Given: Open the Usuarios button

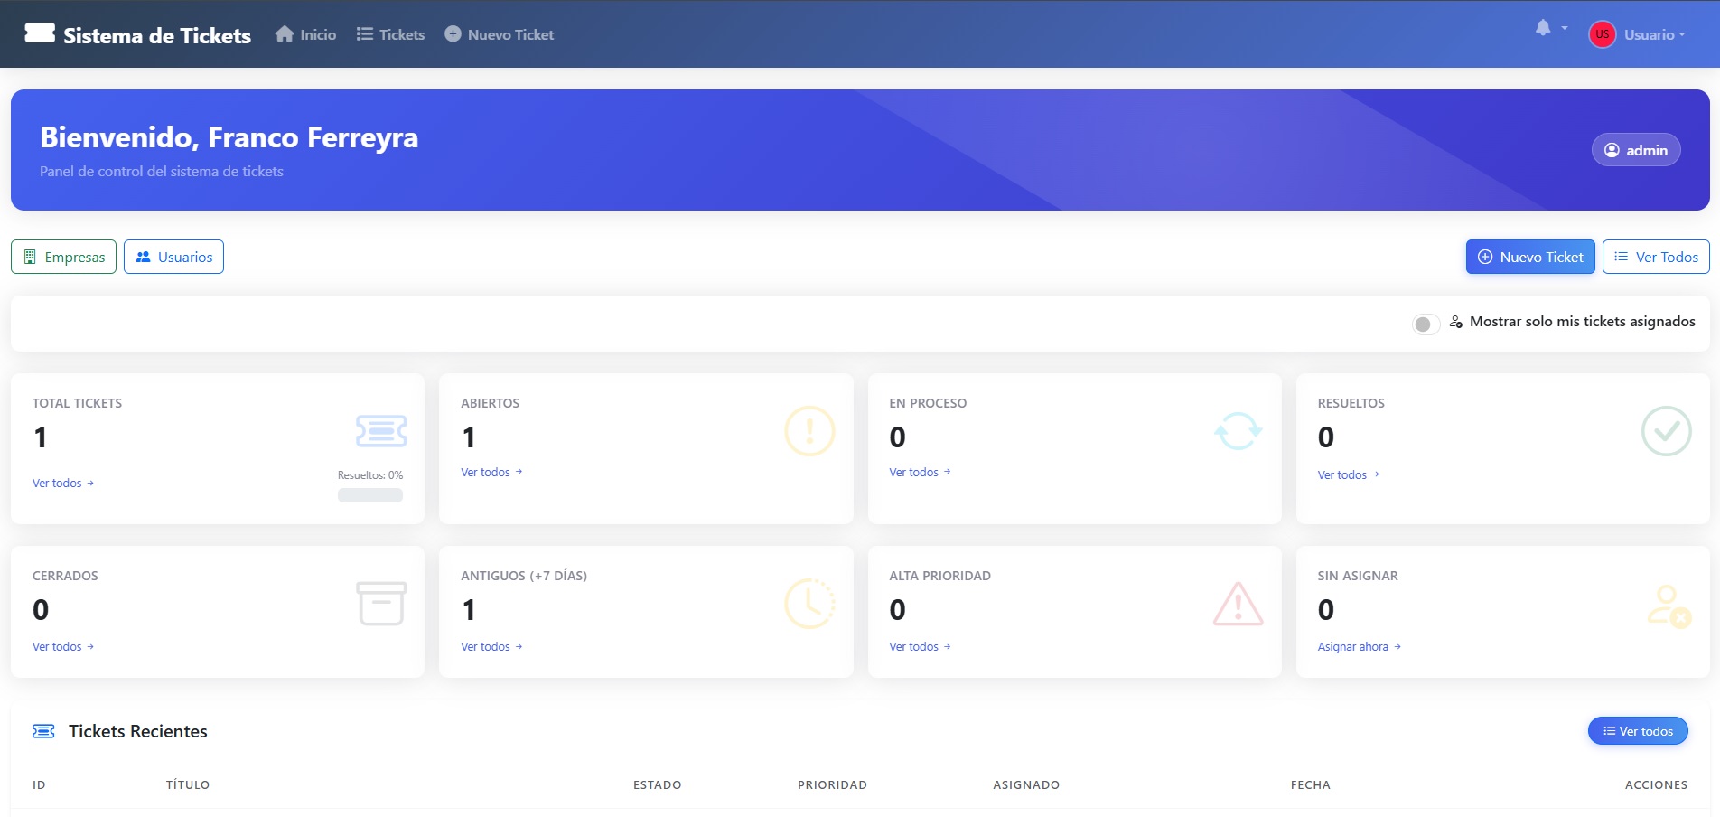Looking at the screenshot, I should click(x=173, y=257).
